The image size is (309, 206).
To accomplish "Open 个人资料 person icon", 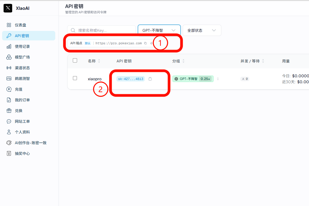I will coord(9,132).
